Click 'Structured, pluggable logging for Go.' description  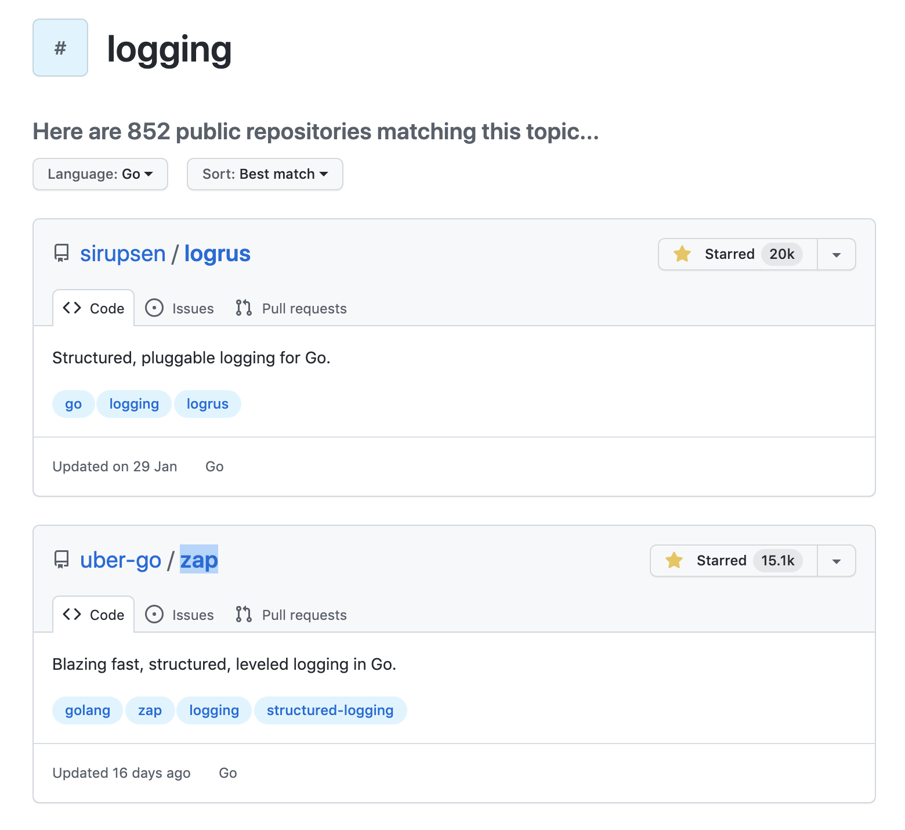191,358
